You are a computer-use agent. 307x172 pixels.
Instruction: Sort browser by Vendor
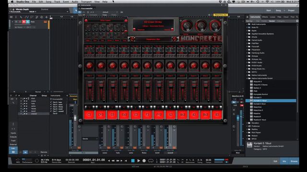tap(272, 21)
